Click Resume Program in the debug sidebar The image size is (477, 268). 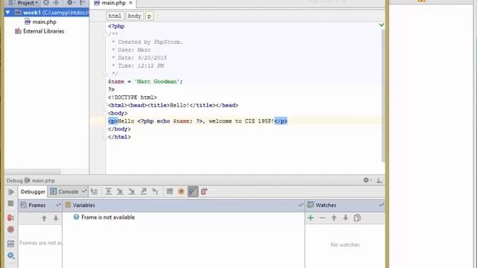11,192
